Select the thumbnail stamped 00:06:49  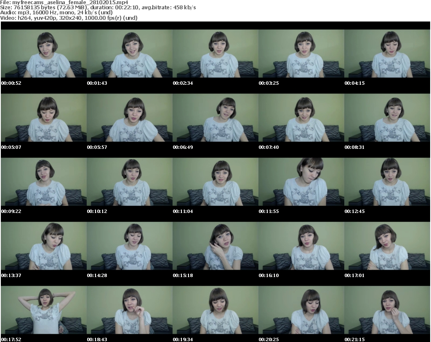click(215, 118)
